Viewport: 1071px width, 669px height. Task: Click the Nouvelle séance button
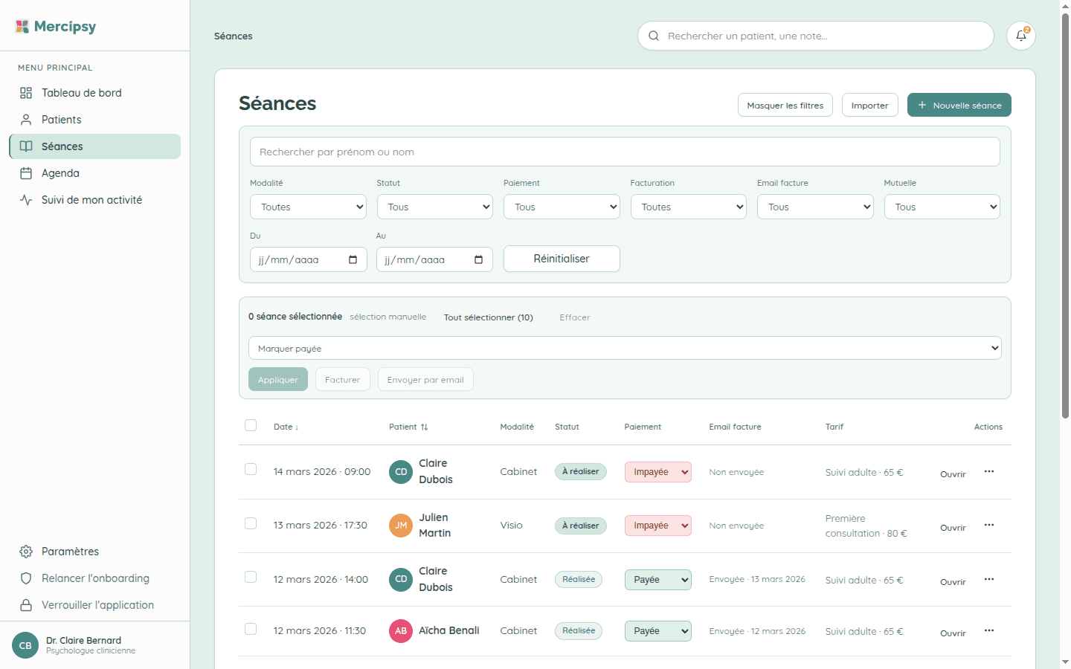click(x=959, y=105)
